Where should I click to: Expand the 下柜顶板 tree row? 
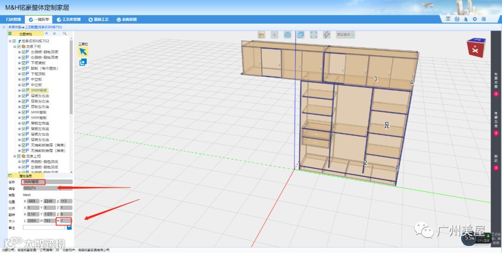coord(20,74)
